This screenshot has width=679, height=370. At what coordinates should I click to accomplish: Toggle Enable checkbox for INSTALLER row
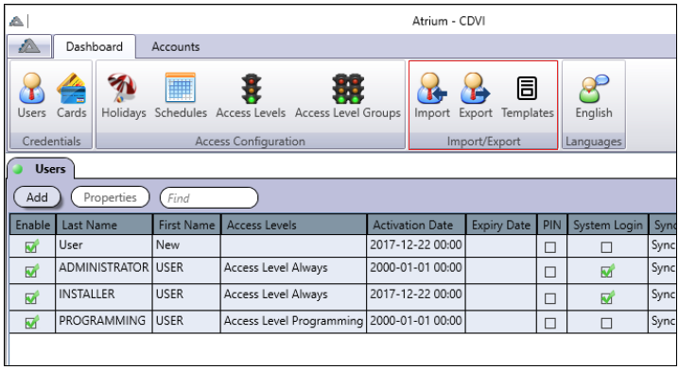32,297
